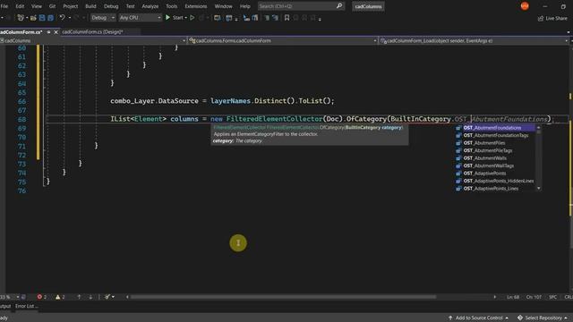Click the Live Share button
The height and width of the screenshot is (322, 573).
point(552,18)
